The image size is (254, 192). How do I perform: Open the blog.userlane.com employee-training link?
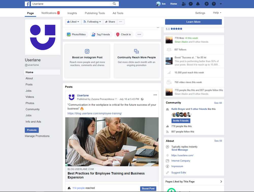pos(95,113)
